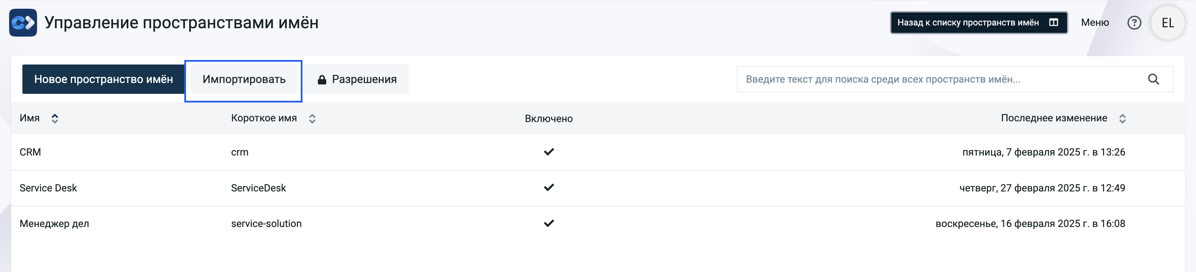Toggle the Включено checkmark for Менеджер дел
The height and width of the screenshot is (272, 1196).
[x=549, y=224]
